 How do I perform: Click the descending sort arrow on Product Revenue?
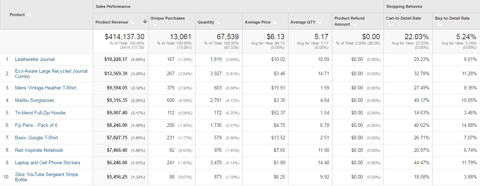click(x=145, y=22)
